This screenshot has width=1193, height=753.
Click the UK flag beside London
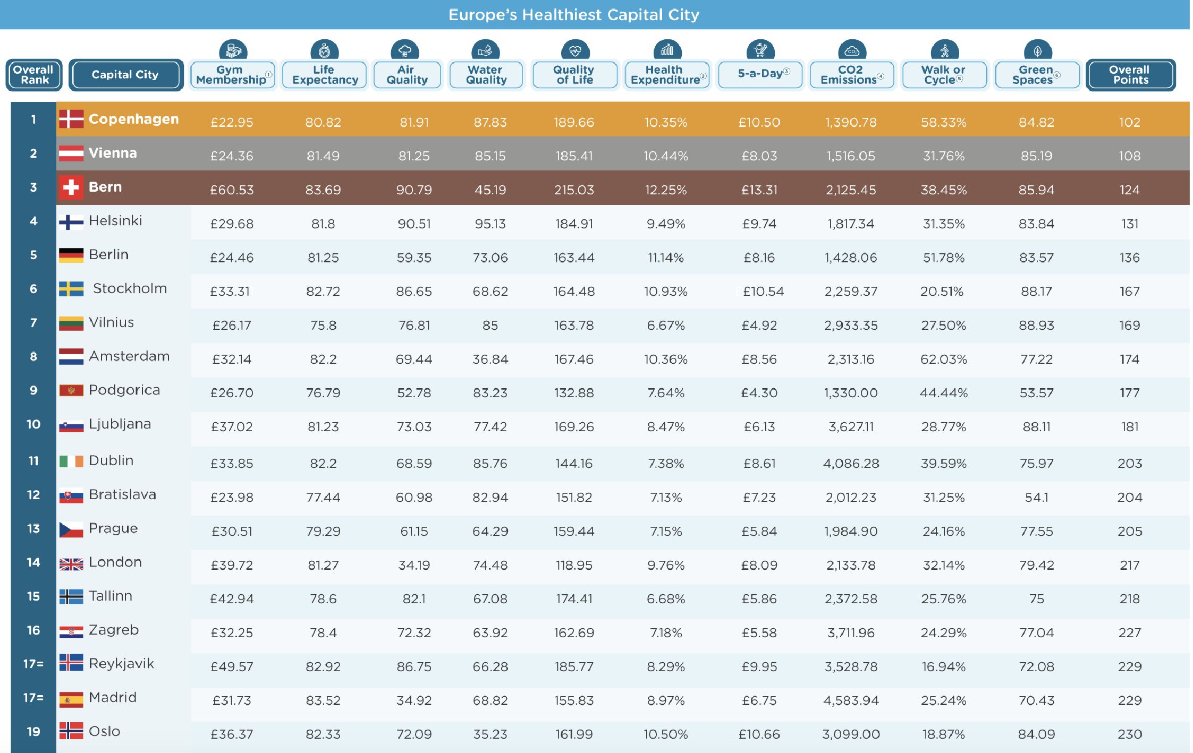[x=71, y=563]
